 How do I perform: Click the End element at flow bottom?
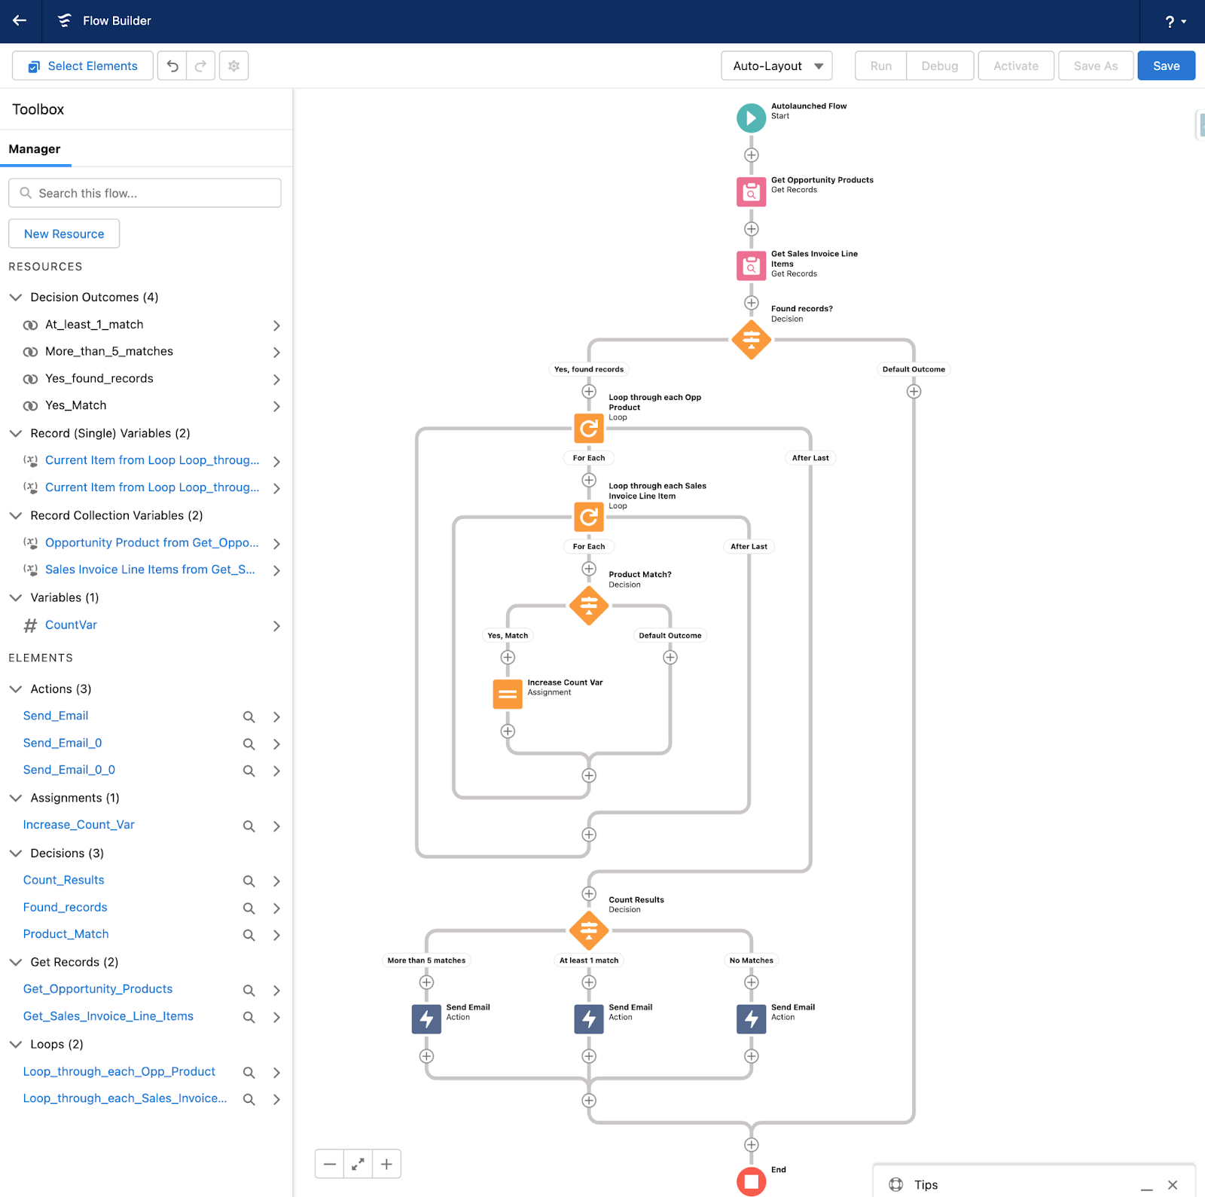[750, 1181]
